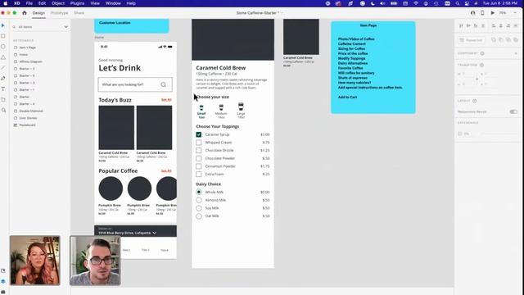Click the volume icon in menu bar
Viewport: 524px width, 295px height.
coord(383,3)
